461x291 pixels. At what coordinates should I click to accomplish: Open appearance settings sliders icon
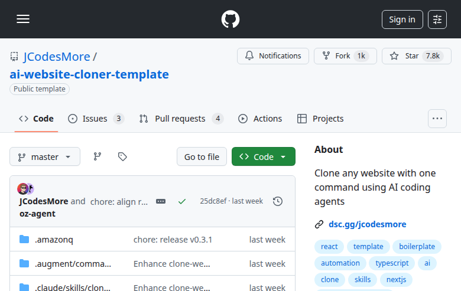coord(437,19)
